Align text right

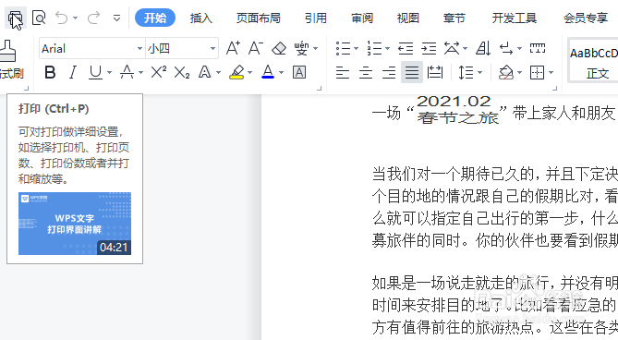(x=389, y=72)
